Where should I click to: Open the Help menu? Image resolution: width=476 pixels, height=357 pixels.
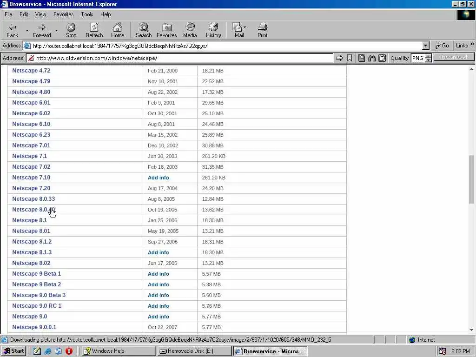coord(106,14)
